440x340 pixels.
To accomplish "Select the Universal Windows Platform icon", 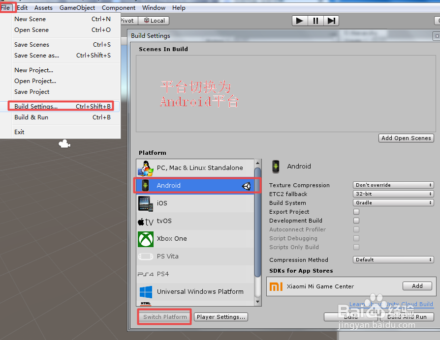I will point(146,291).
